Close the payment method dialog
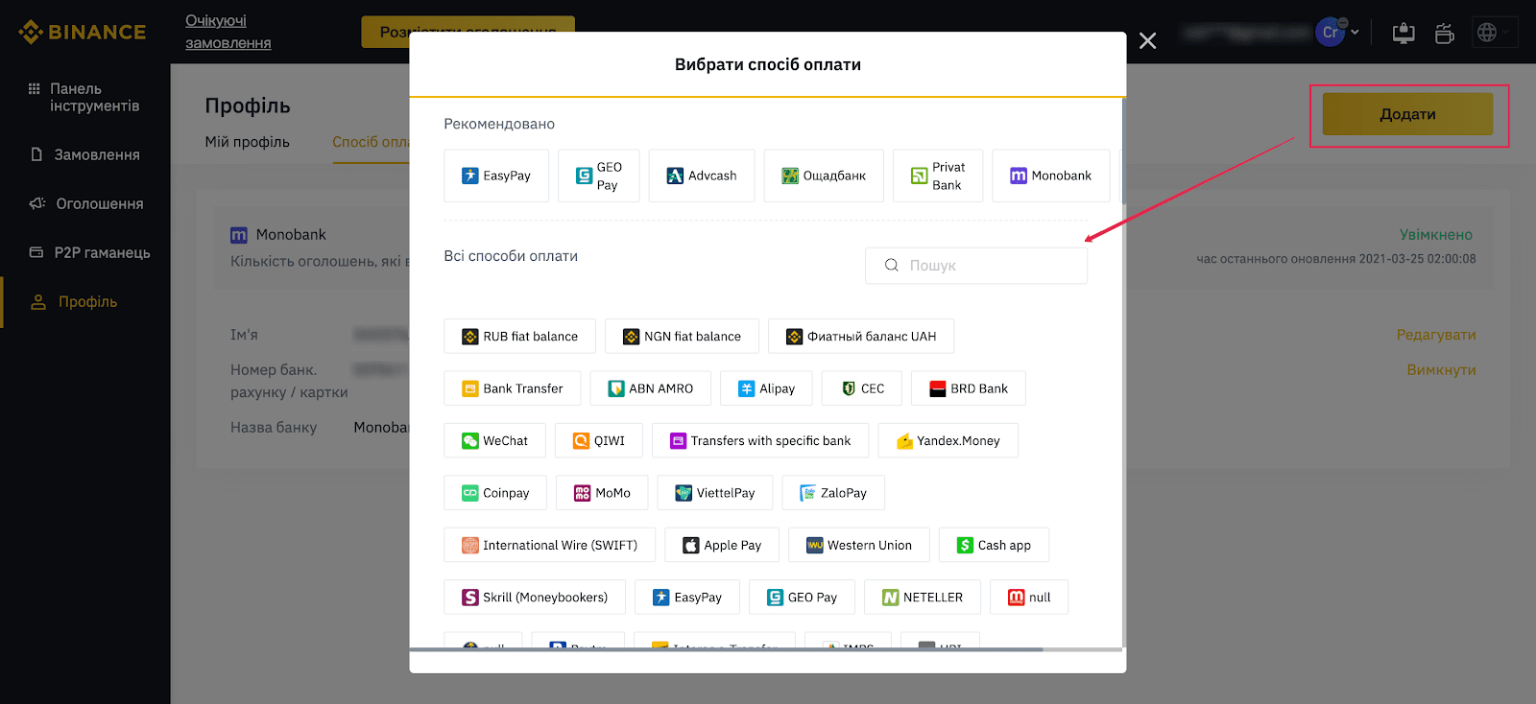Image resolution: width=1536 pixels, height=704 pixels. pos(1147,40)
